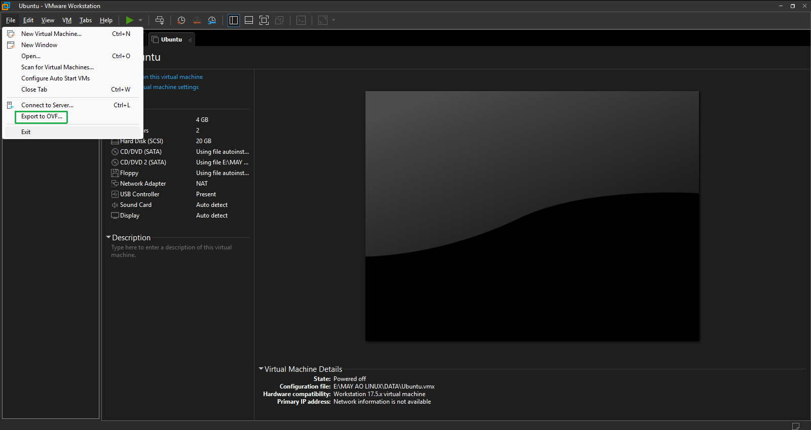Choose Close Tab menu entry

[x=72, y=90]
